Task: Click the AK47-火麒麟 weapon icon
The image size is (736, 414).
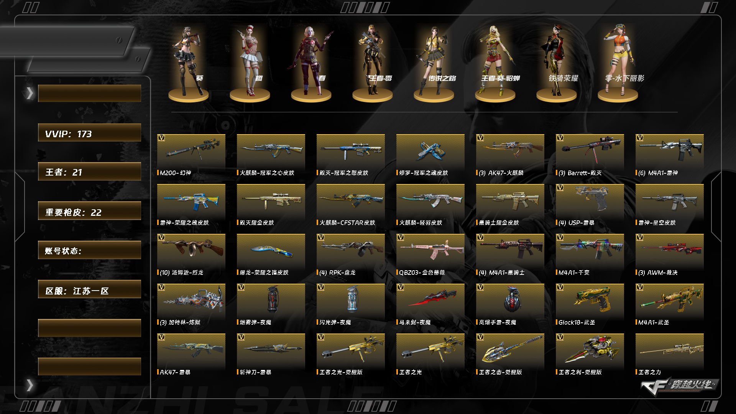Action: tap(510, 150)
